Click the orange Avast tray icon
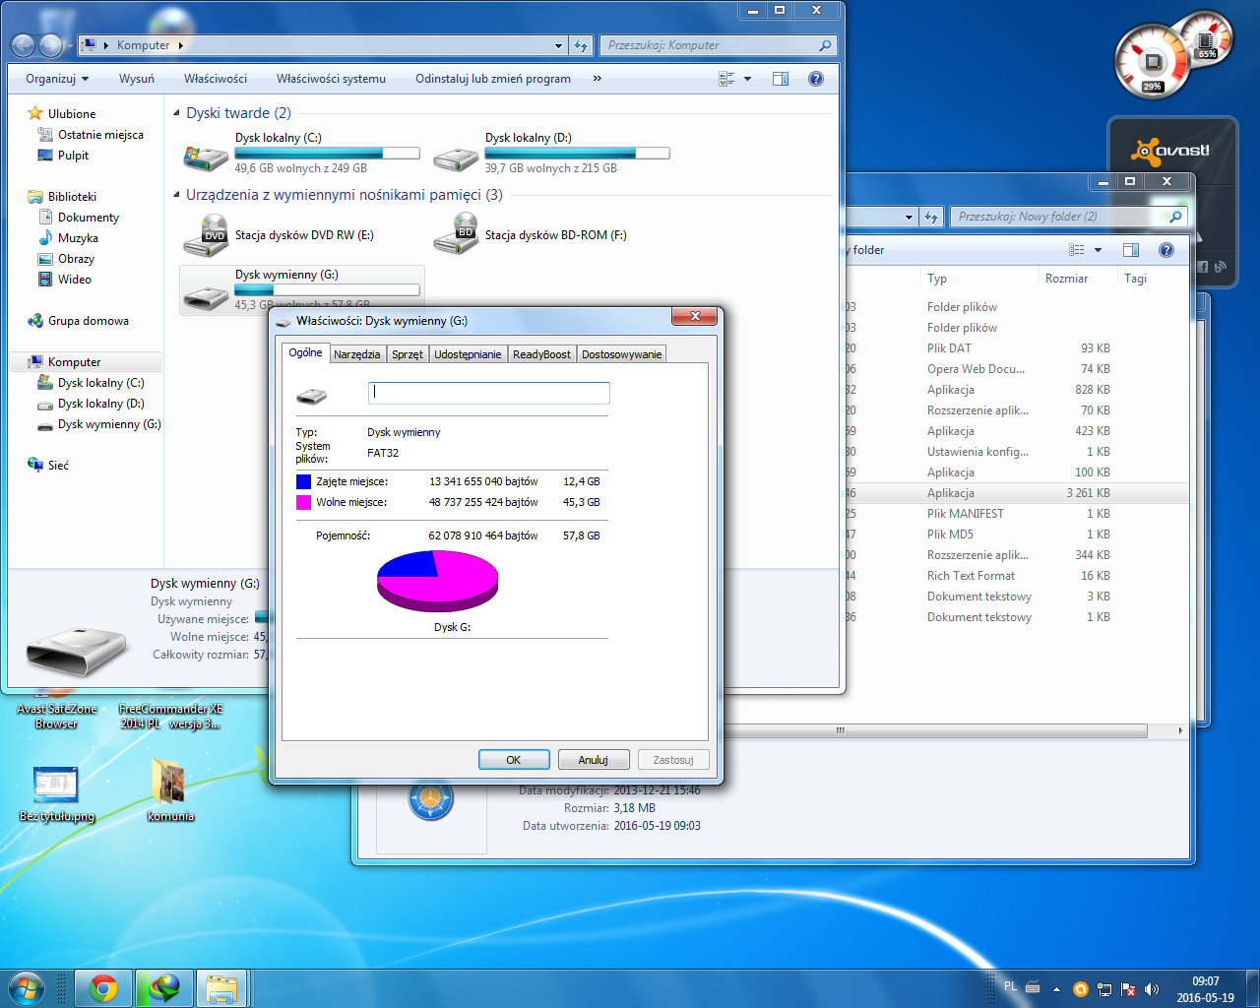The image size is (1260, 1008). [x=1080, y=989]
